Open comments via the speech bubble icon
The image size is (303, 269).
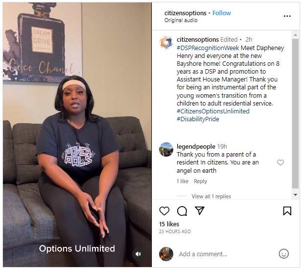pos(182,211)
